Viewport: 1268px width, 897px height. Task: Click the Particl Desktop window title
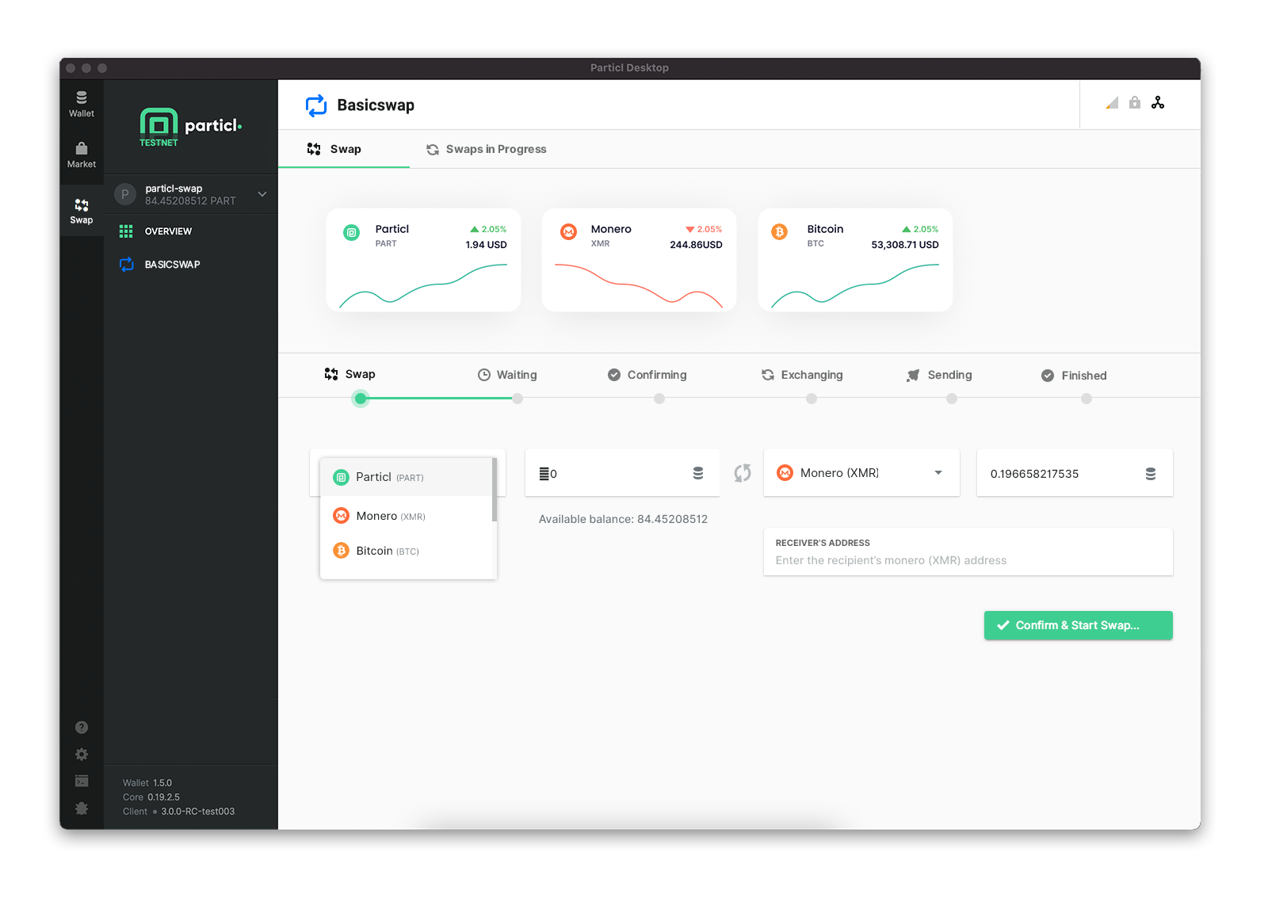(629, 68)
